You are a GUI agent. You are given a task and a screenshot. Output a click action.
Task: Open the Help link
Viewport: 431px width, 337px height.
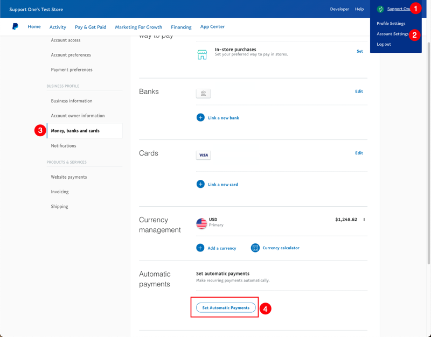click(359, 9)
